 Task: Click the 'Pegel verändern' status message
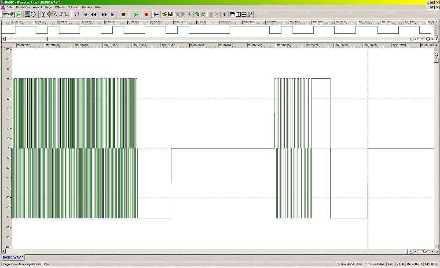tap(26, 264)
